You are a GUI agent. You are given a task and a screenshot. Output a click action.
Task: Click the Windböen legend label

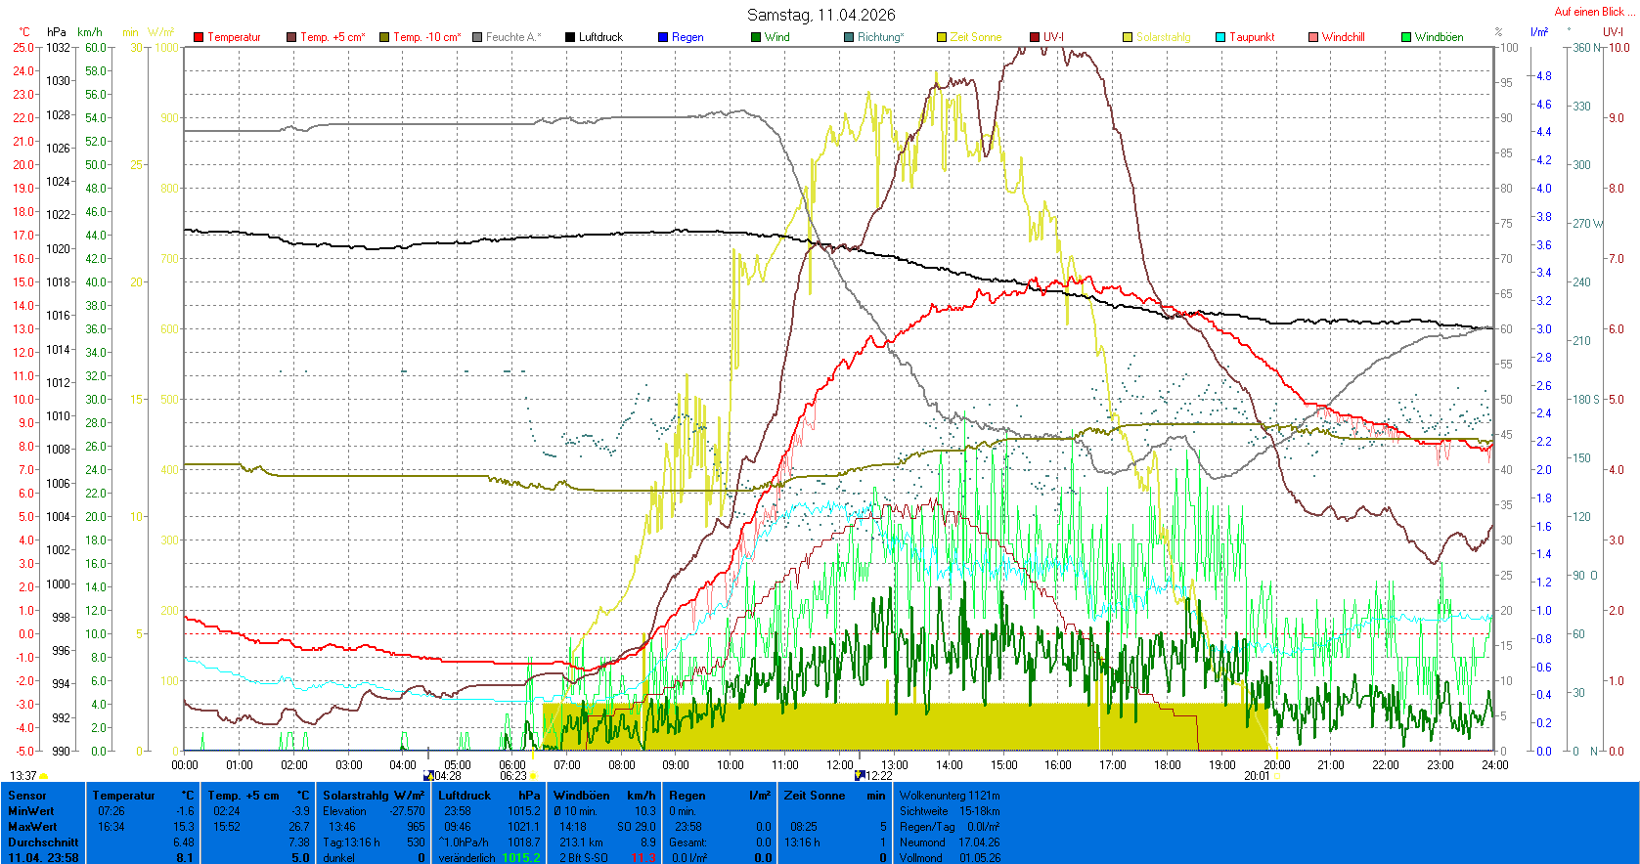coord(1439,37)
